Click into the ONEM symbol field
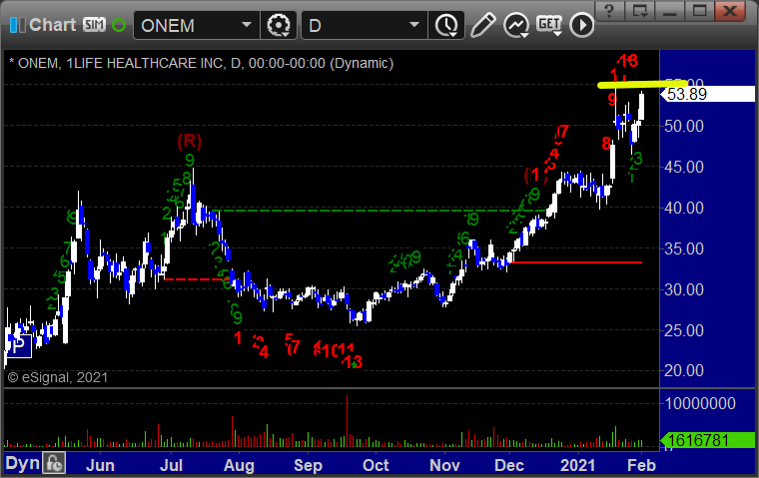759x478 pixels. (189, 25)
